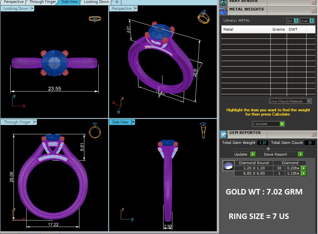This screenshot has height=234, width=318.
Task: Click the Metal Weights scale icon
Action: tap(223, 10)
